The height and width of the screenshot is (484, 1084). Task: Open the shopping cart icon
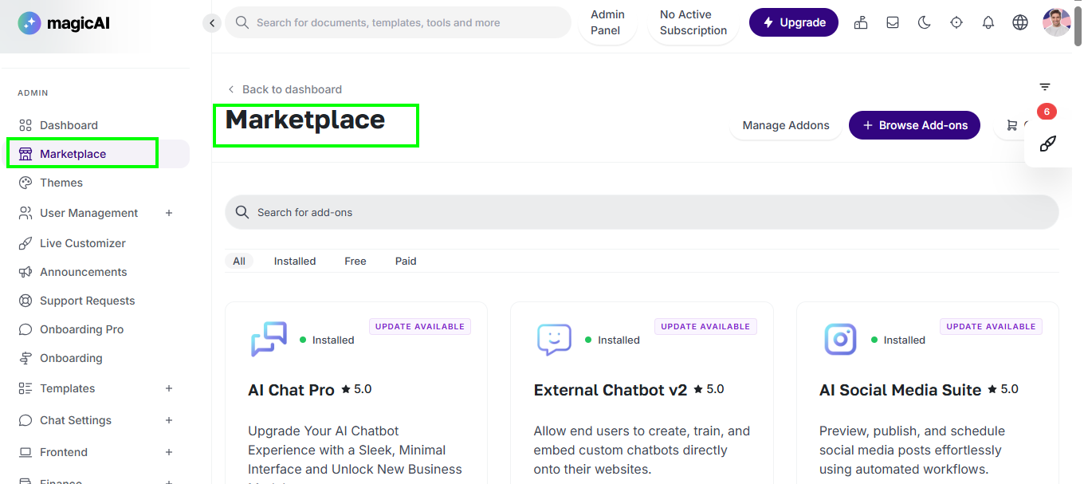pyautogui.click(x=1012, y=125)
